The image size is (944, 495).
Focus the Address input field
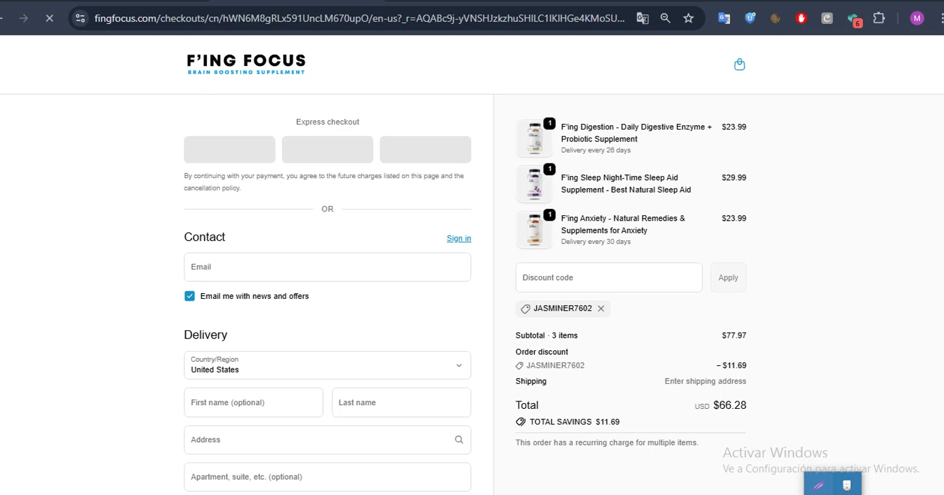tap(327, 440)
